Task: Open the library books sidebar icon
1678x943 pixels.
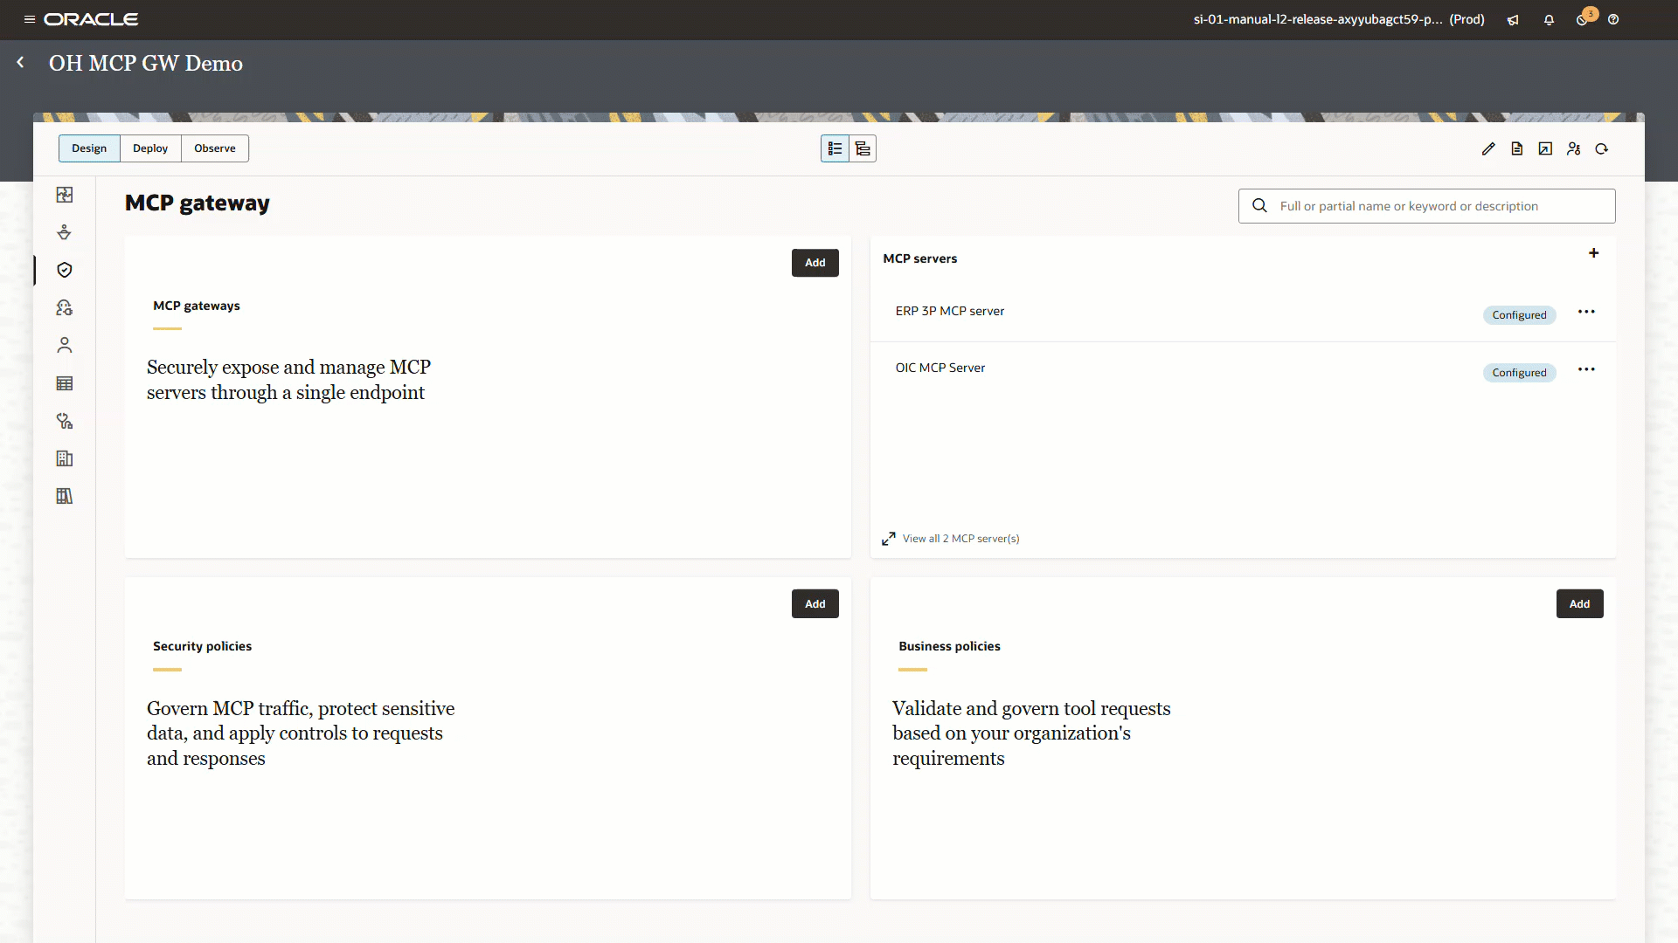Action: click(65, 496)
